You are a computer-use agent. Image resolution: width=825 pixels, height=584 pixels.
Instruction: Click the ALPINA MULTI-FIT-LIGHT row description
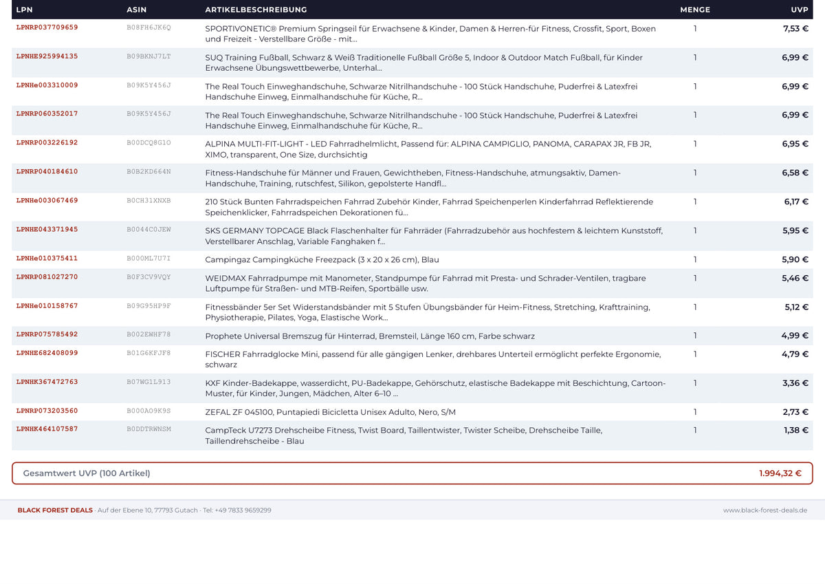428,149
